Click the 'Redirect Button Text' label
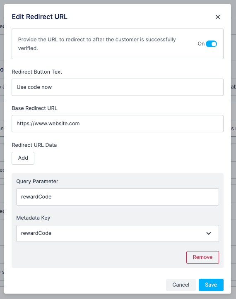Screen dimensions: 236x299 [x=37, y=72]
